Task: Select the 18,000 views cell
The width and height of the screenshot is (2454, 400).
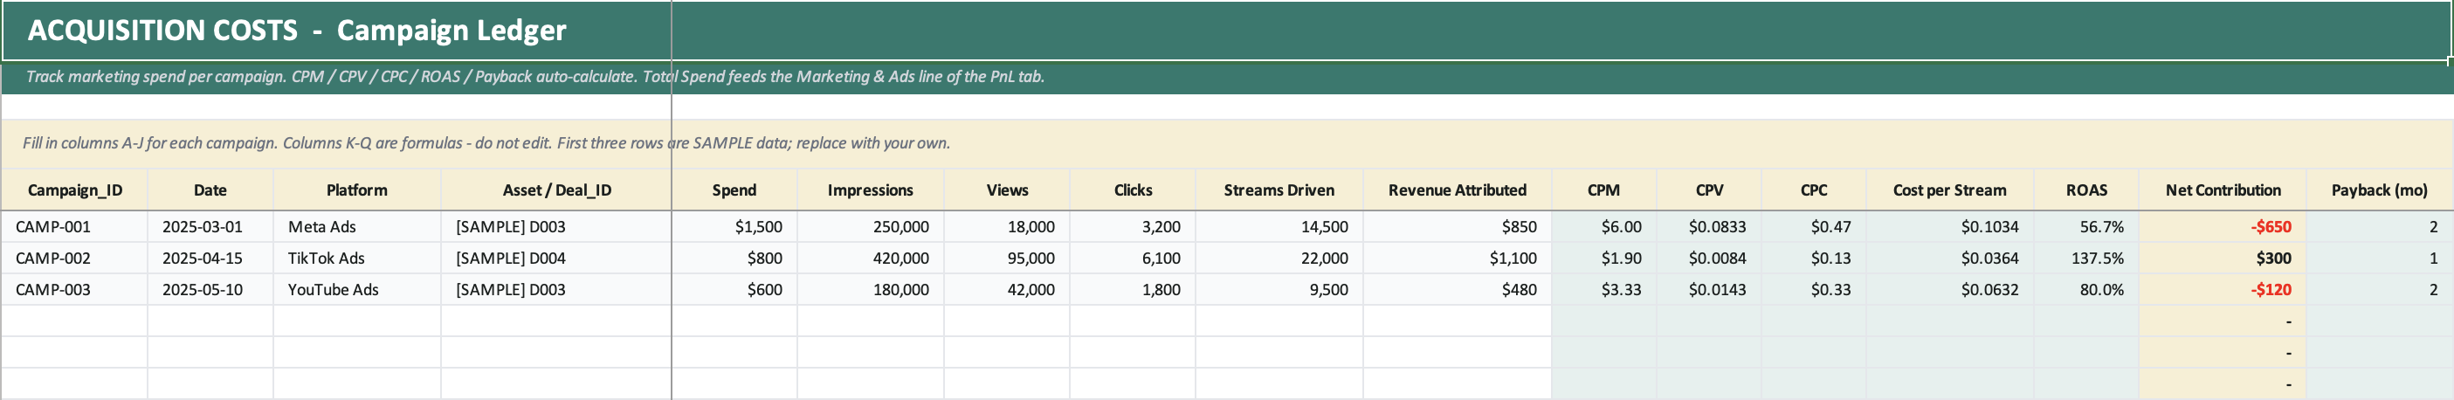Action: (1007, 227)
